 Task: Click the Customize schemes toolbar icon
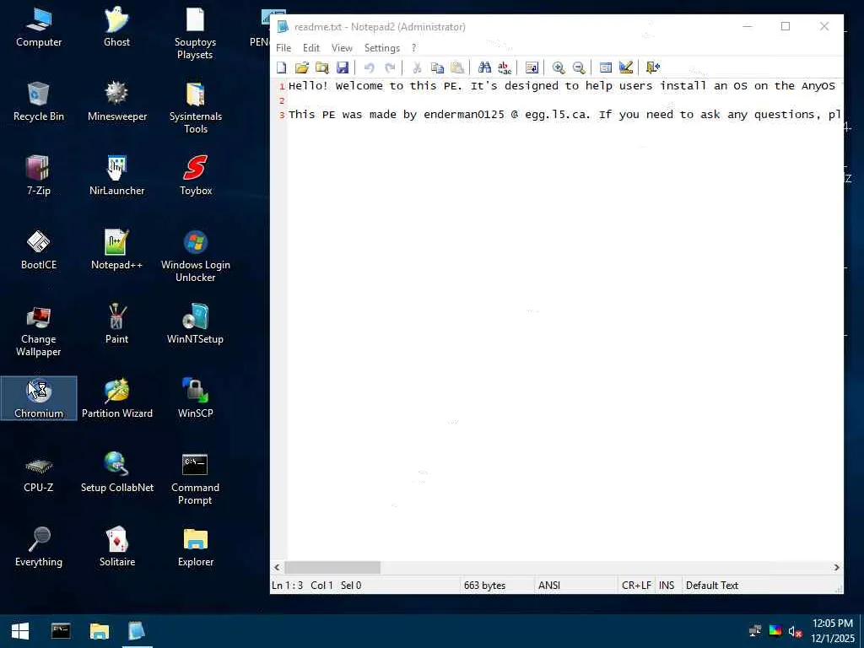[626, 67]
